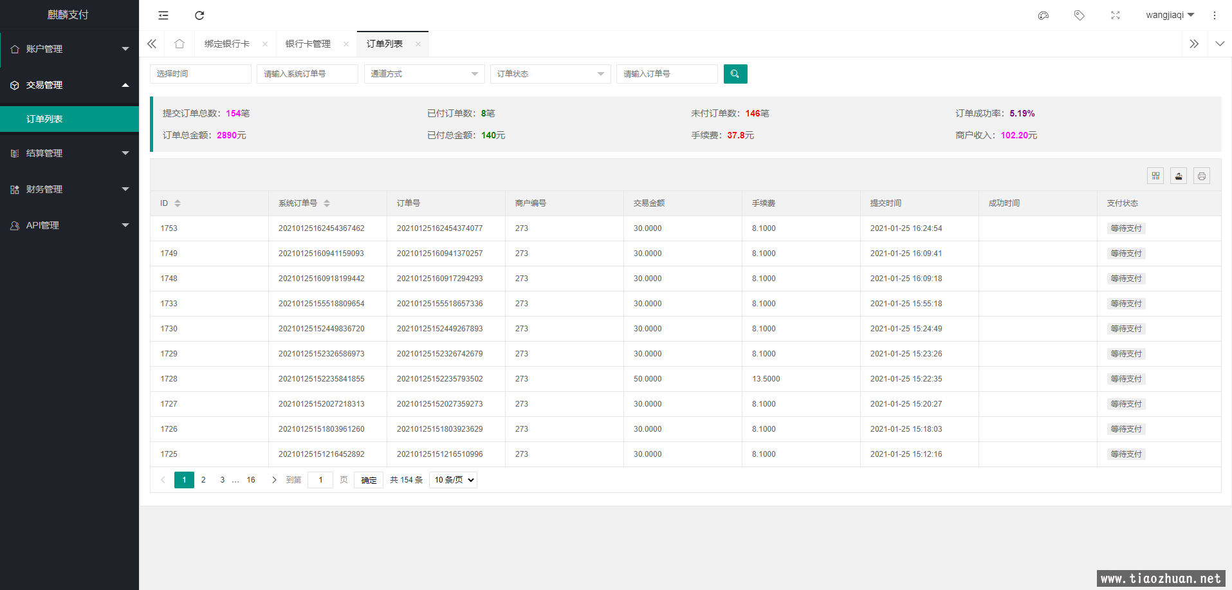Image resolution: width=1232 pixels, height=590 pixels.
Task: Go to the next page arrow
Action: coord(274,480)
